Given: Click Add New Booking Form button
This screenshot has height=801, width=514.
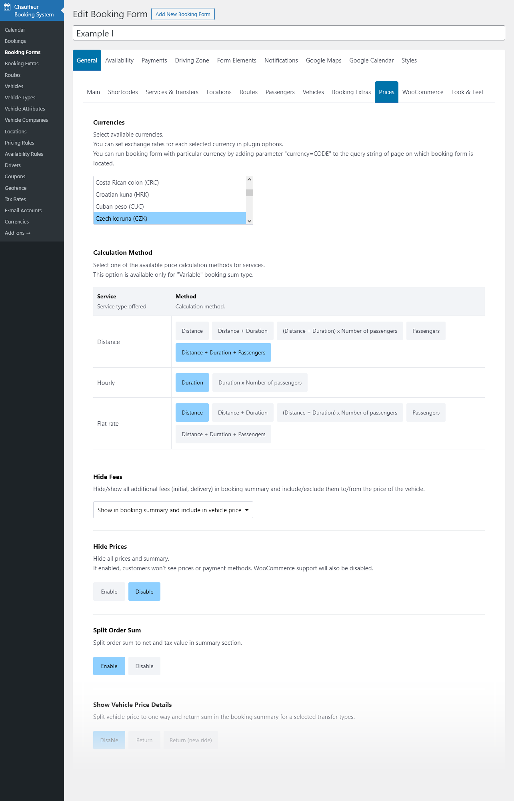Looking at the screenshot, I should pos(183,14).
